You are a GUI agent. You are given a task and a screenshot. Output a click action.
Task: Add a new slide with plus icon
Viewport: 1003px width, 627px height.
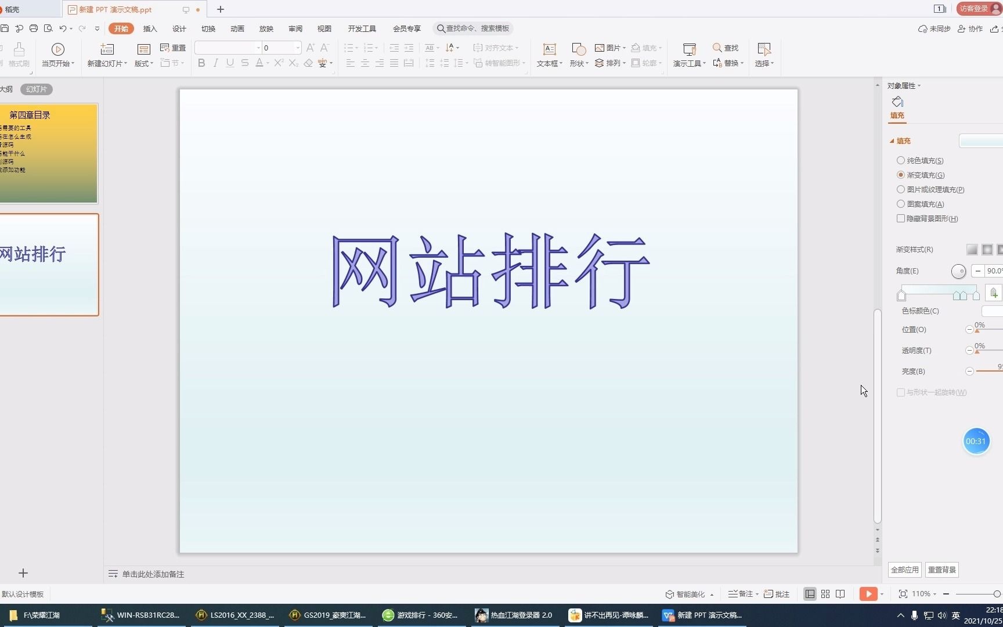23,574
